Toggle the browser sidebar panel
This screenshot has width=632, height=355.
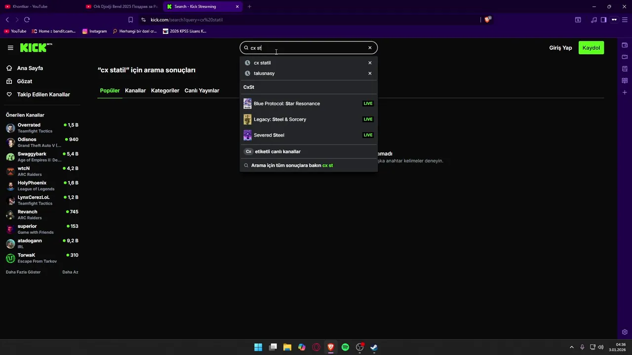click(x=603, y=20)
